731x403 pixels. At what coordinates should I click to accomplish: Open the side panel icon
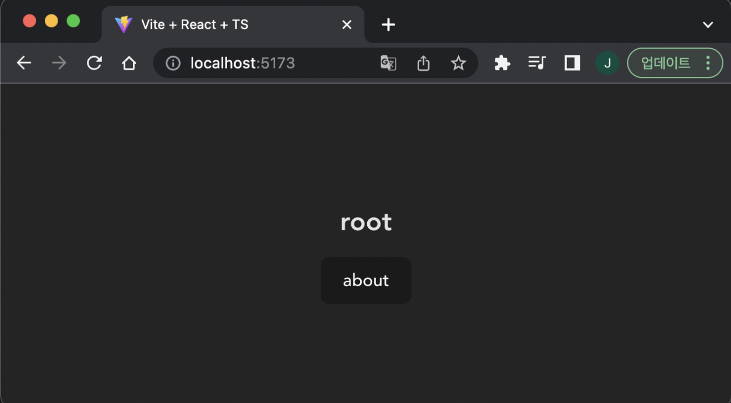point(572,63)
